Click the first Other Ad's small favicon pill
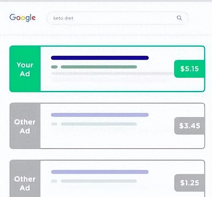212x197 pixels. 54,124
